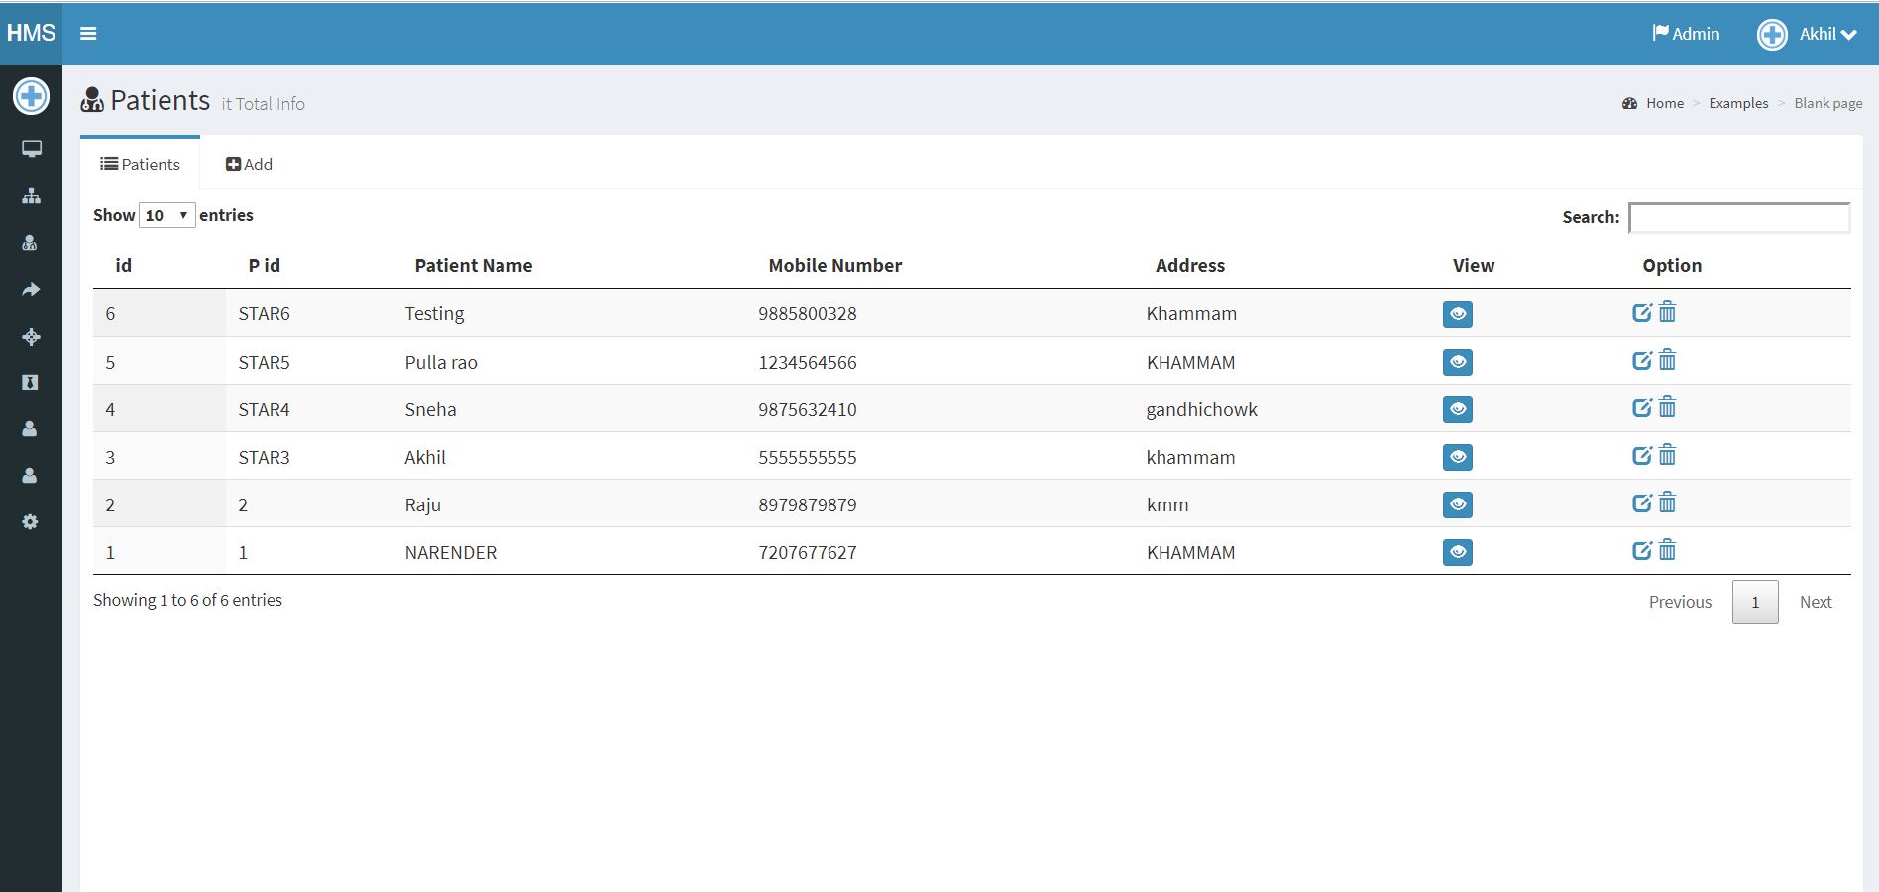Click the sitemap hierarchy sidebar icon
This screenshot has width=1879, height=892.
pyautogui.click(x=32, y=196)
